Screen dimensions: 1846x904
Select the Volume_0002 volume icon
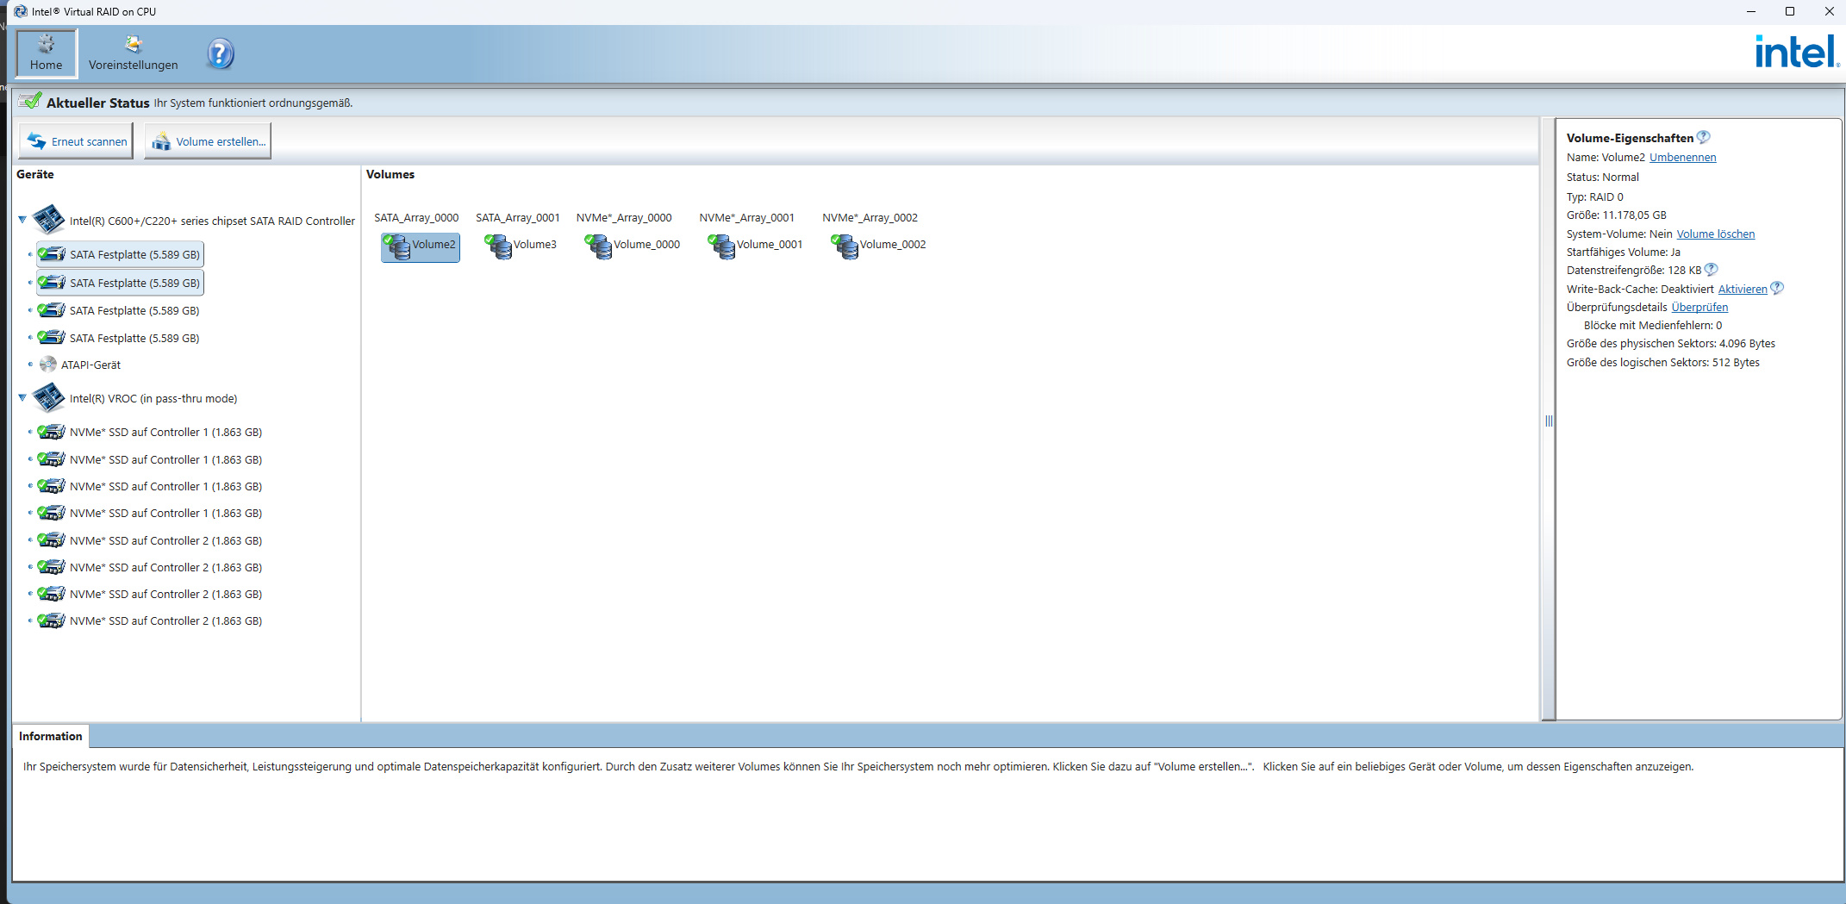click(x=845, y=246)
